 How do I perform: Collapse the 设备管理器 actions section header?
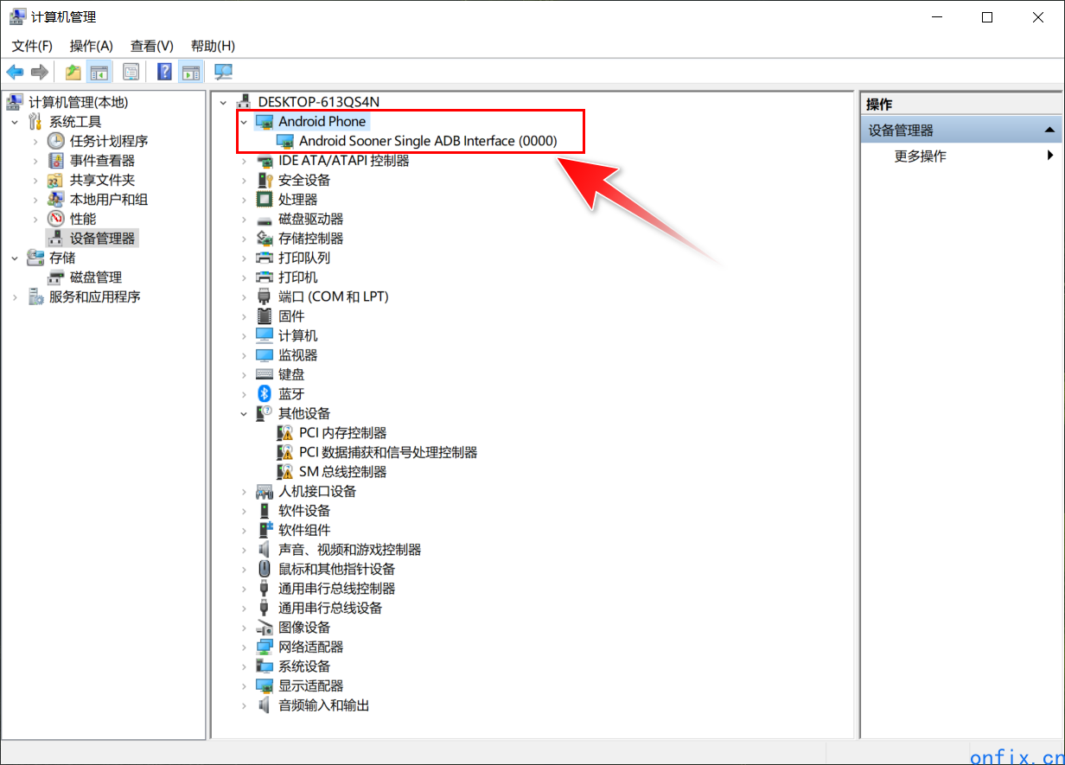pos(1049,131)
